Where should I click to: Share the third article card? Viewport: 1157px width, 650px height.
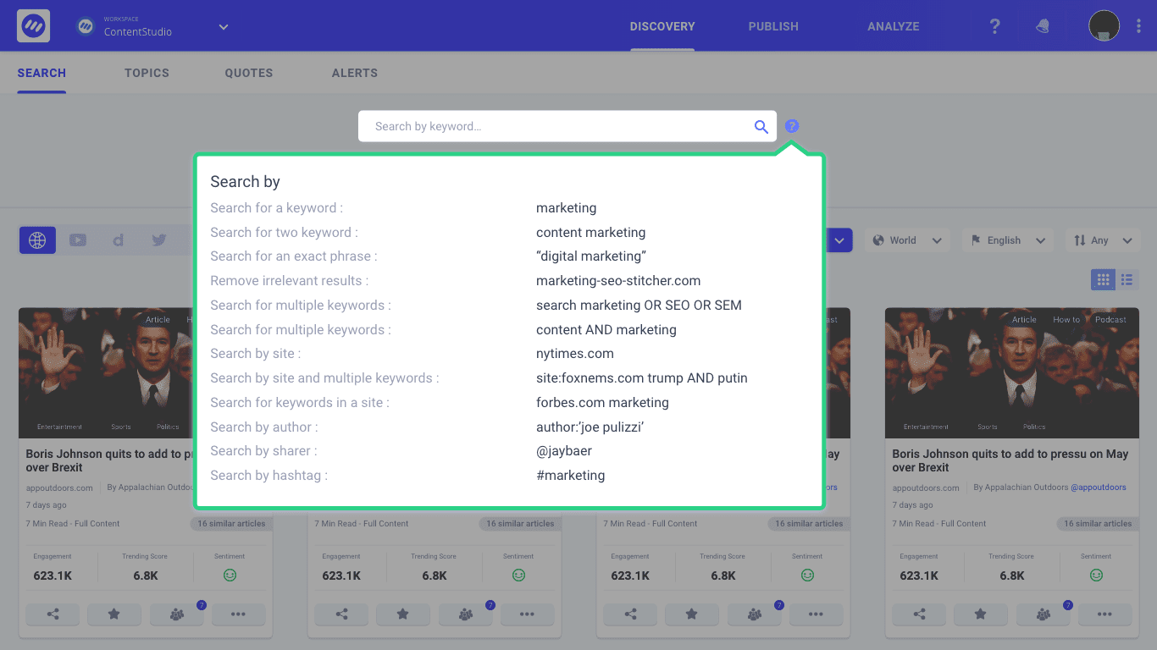pyautogui.click(x=630, y=614)
